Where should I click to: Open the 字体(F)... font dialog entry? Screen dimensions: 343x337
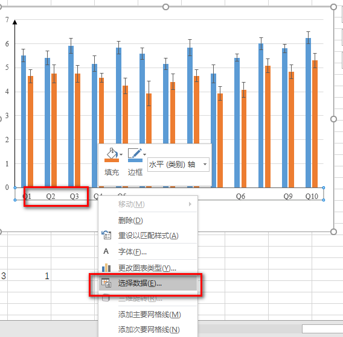pos(148,251)
